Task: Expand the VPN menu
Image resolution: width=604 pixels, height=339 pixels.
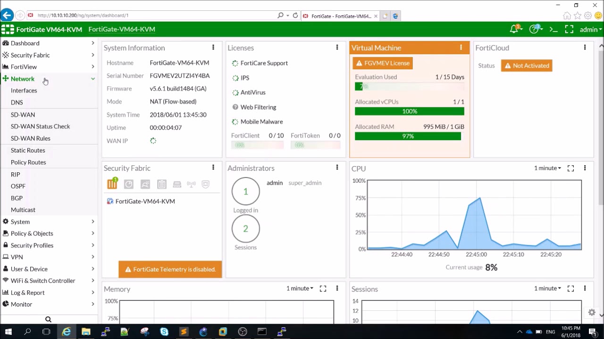Action: point(49,257)
